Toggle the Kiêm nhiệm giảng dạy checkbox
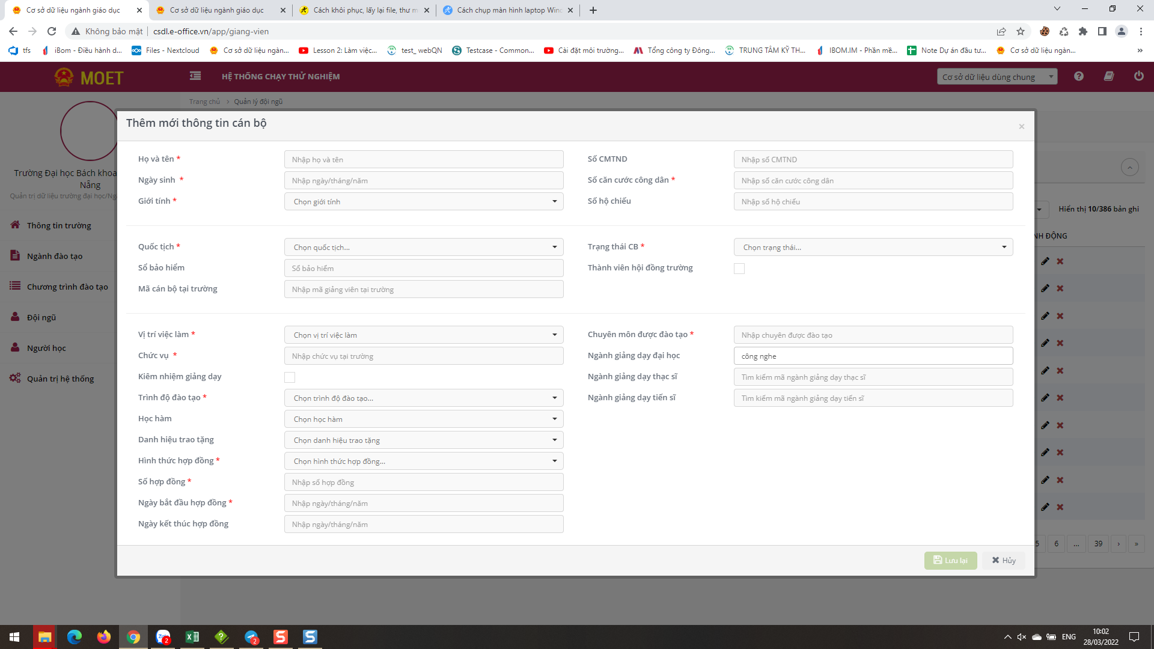 tap(290, 377)
